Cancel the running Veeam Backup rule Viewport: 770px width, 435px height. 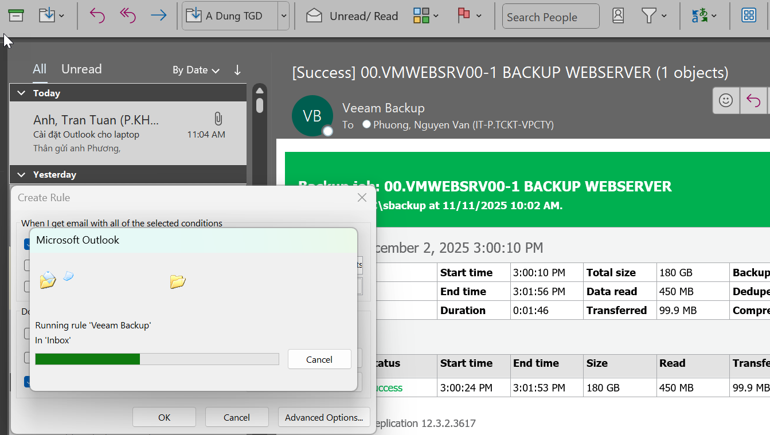point(319,359)
